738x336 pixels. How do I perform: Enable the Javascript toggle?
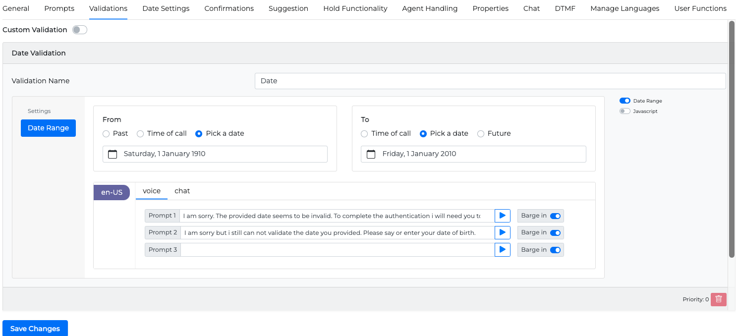coord(624,111)
